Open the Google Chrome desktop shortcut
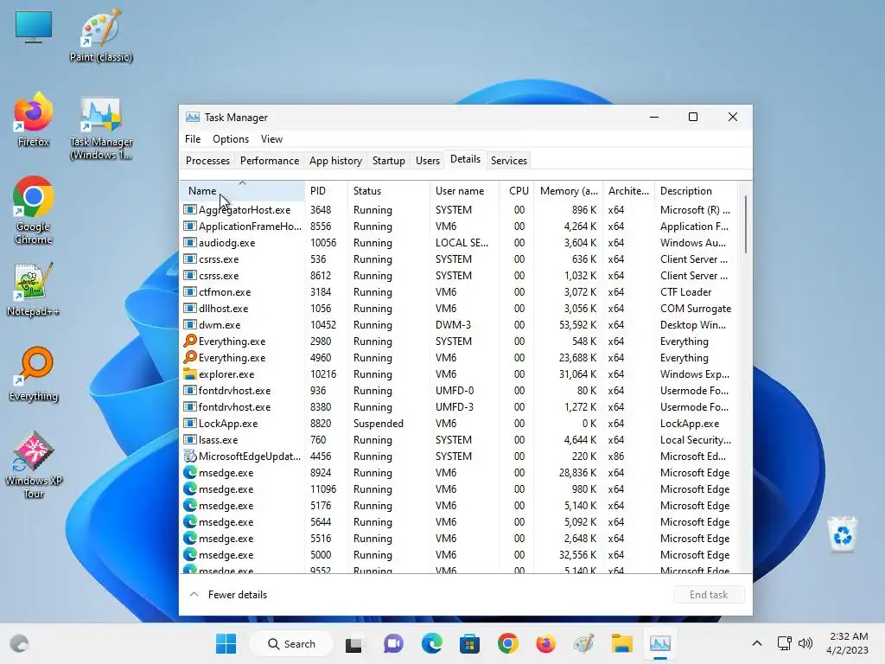Screen dimensions: 885x664 pyautogui.click(x=34, y=210)
